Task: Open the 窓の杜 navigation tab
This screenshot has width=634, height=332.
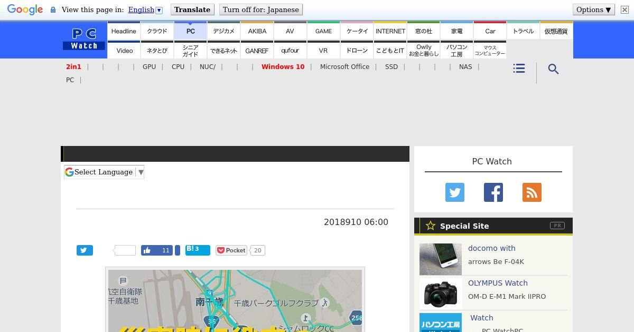Action: (423, 31)
